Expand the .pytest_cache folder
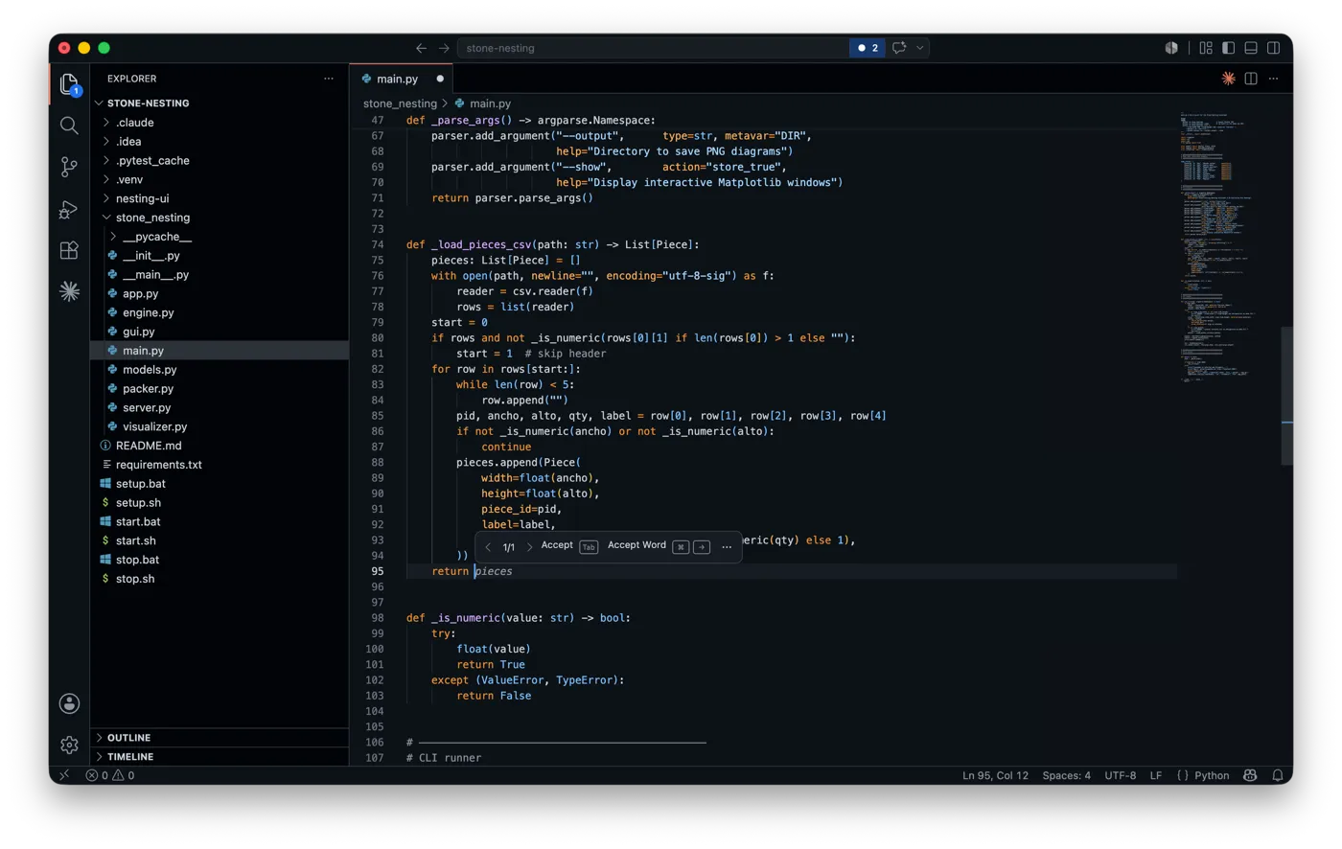The height and width of the screenshot is (849, 1342). tap(152, 161)
